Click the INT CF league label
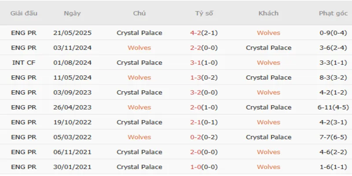 pos(24,63)
